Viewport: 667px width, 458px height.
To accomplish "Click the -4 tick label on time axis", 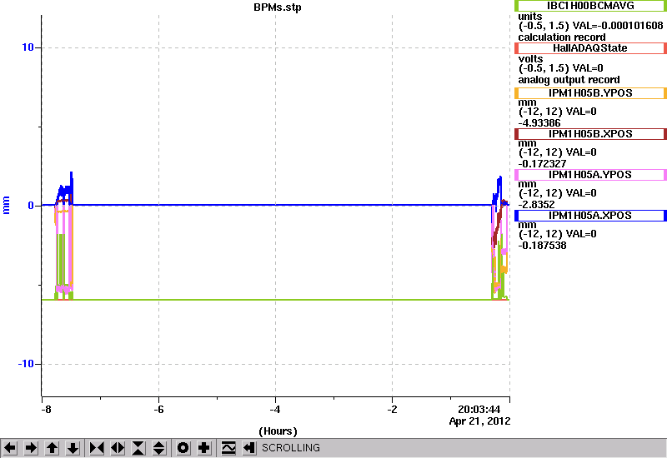I will coord(275,410).
